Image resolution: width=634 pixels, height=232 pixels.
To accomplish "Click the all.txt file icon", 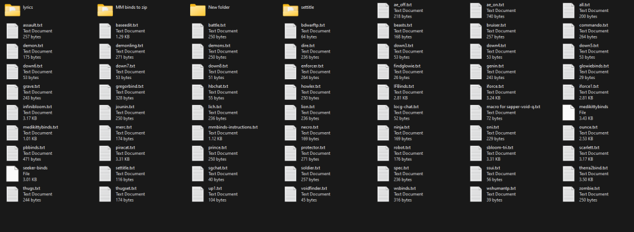I will 568,11.
